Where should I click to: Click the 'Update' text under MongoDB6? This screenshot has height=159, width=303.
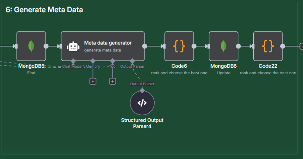pyautogui.click(x=224, y=73)
